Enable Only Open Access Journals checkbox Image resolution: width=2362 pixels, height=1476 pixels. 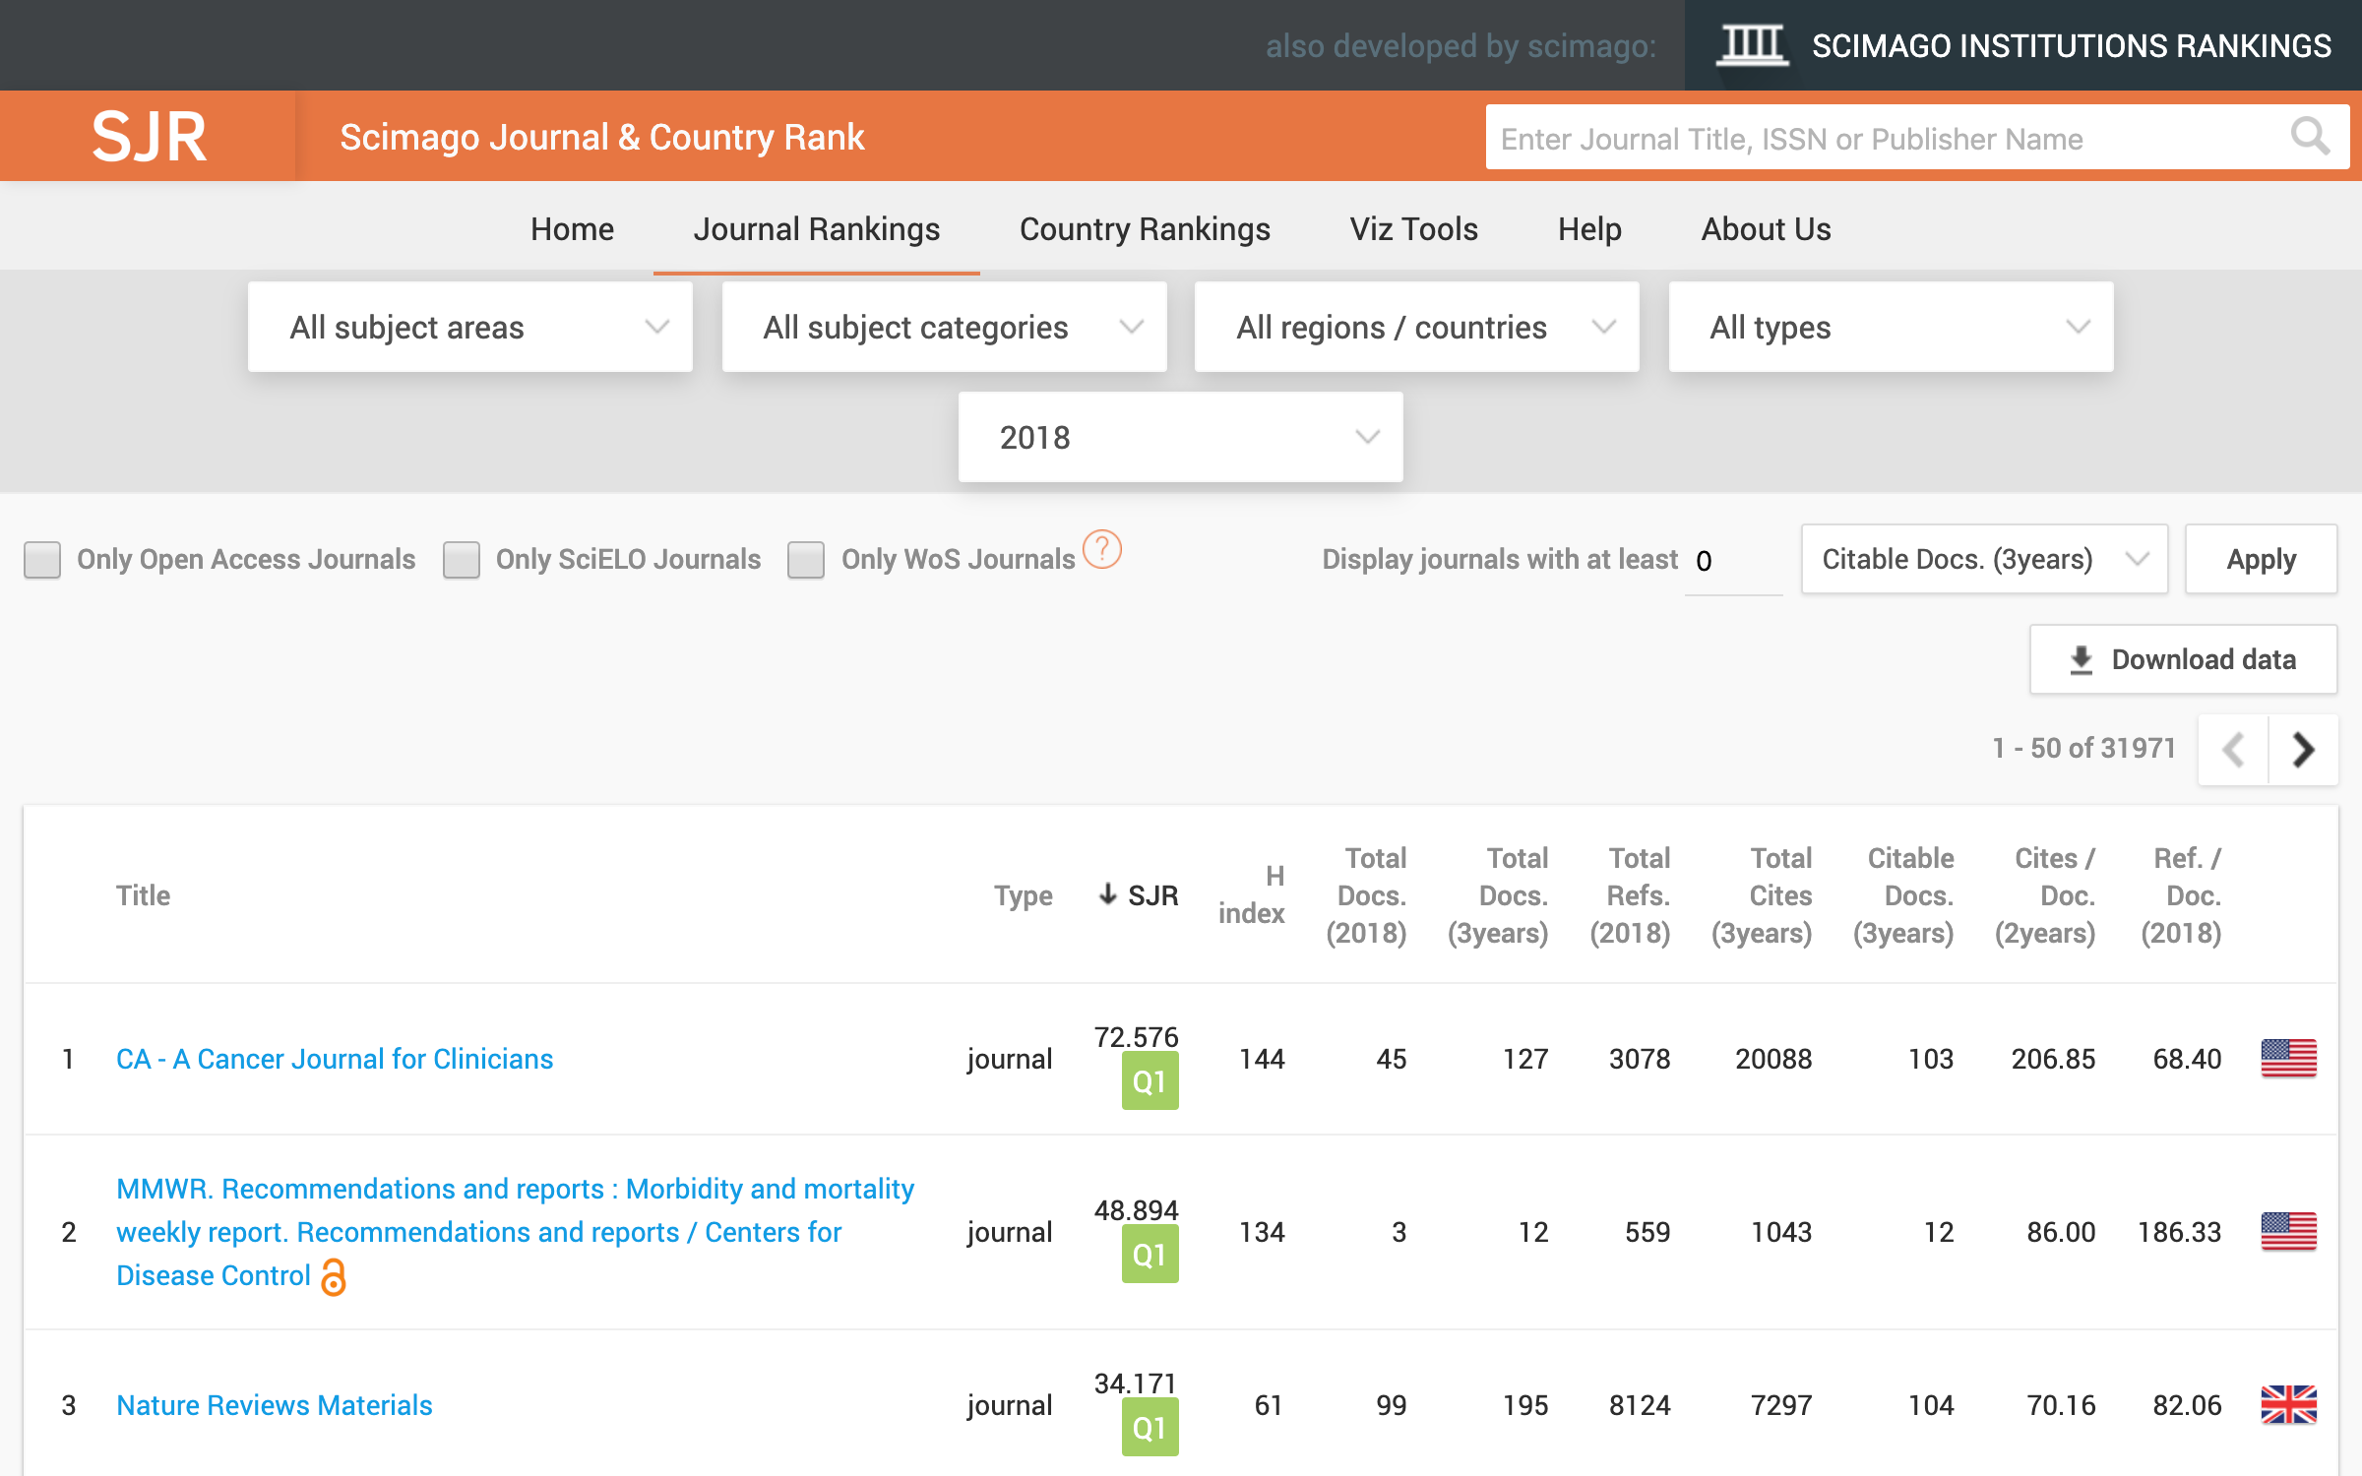[42, 560]
